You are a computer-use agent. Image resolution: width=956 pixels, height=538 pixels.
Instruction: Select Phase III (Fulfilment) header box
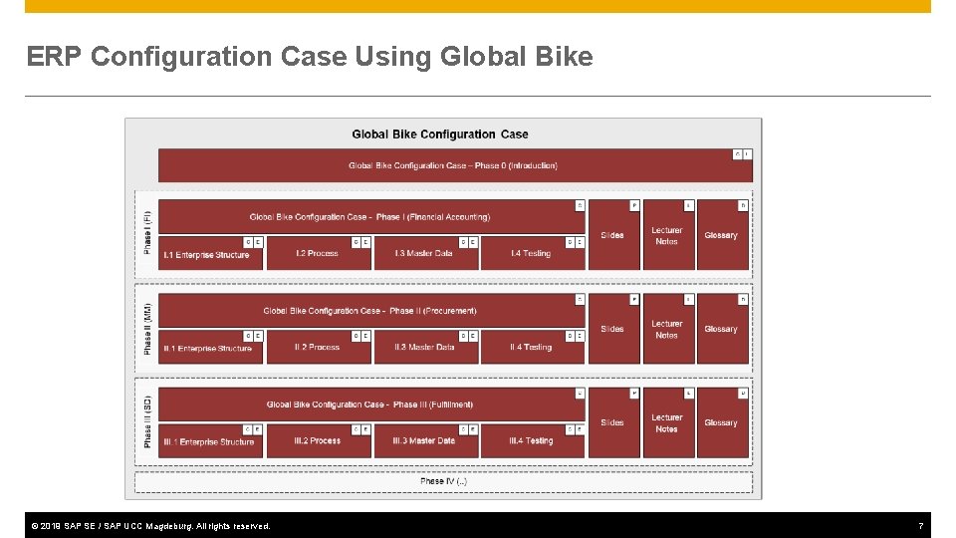pos(371,404)
